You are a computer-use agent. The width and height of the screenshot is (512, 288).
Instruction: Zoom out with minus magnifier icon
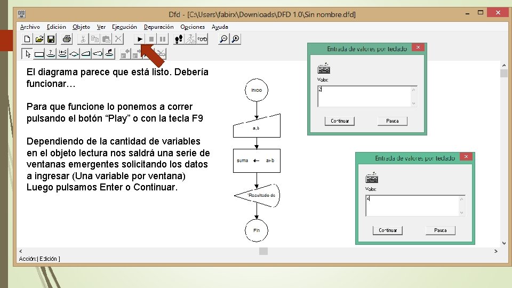pyautogui.click(x=223, y=39)
